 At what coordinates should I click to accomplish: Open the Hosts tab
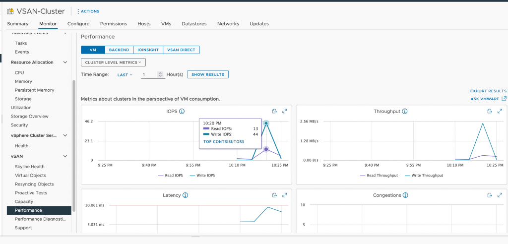(144, 24)
